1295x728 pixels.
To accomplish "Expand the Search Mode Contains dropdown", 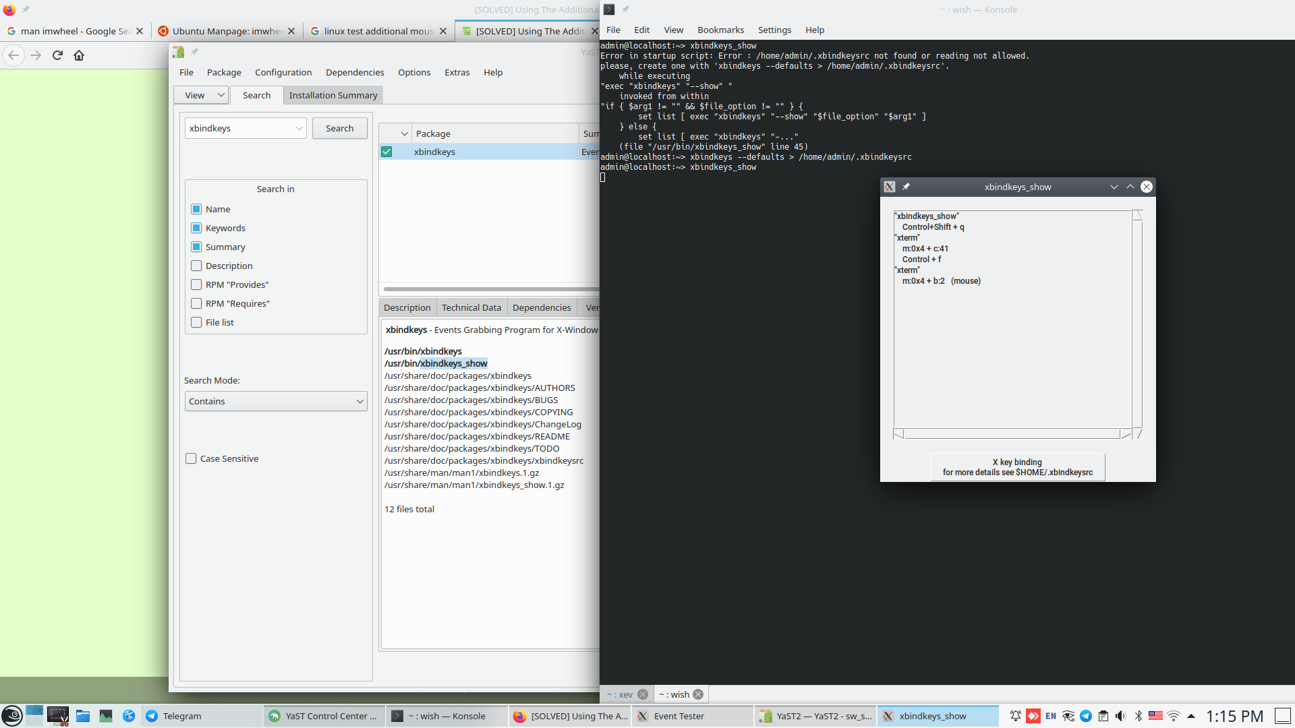I will pos(276,401).
